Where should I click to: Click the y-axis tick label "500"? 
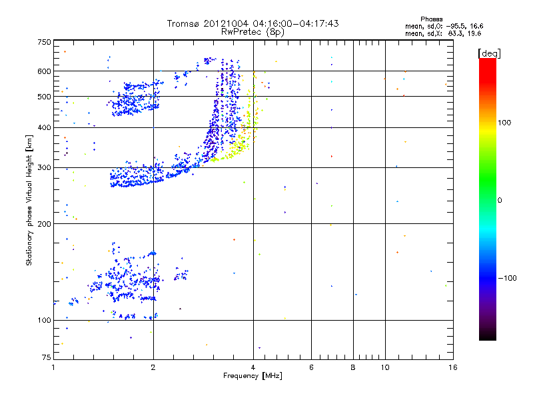(x=44, y=97)
